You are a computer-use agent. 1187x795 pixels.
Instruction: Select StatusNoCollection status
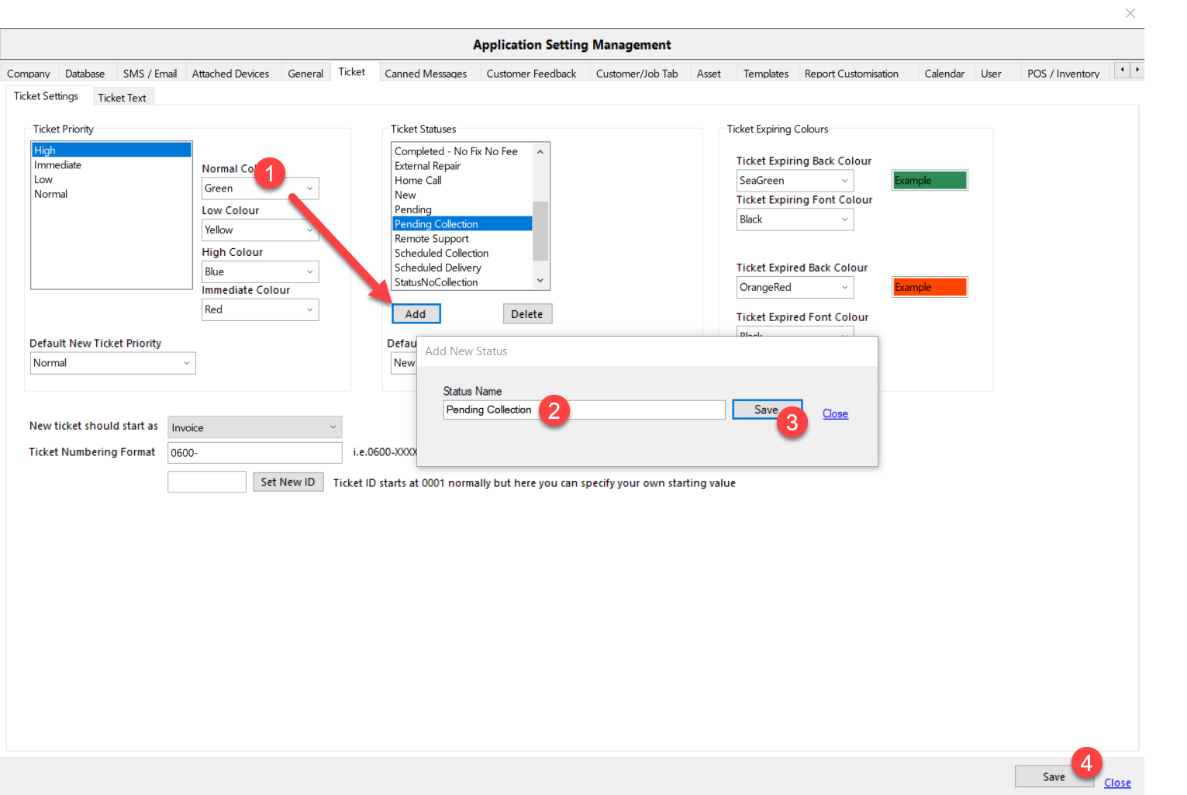[x=463, y=283]
